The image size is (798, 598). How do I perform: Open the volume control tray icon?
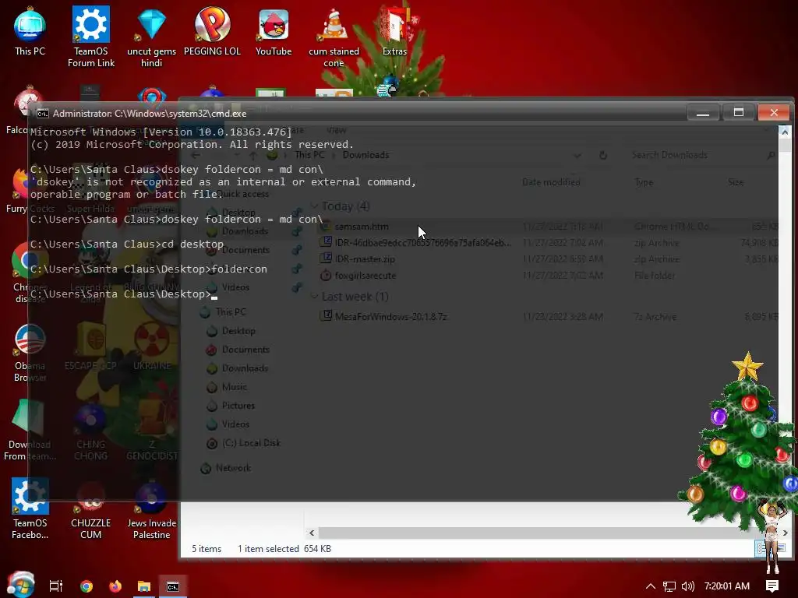coord(687,586)
